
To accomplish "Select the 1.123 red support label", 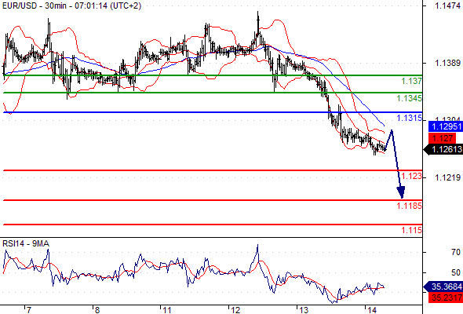I will tap(411, 176).
